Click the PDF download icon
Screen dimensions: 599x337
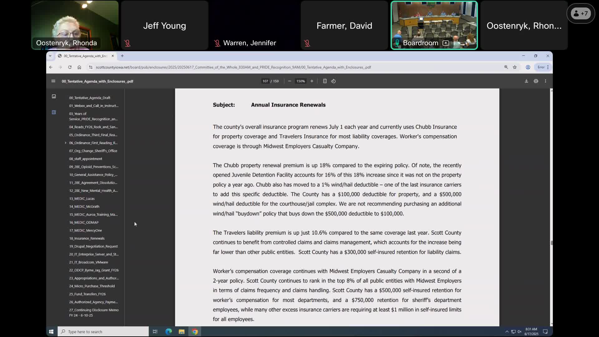(526, 81)
